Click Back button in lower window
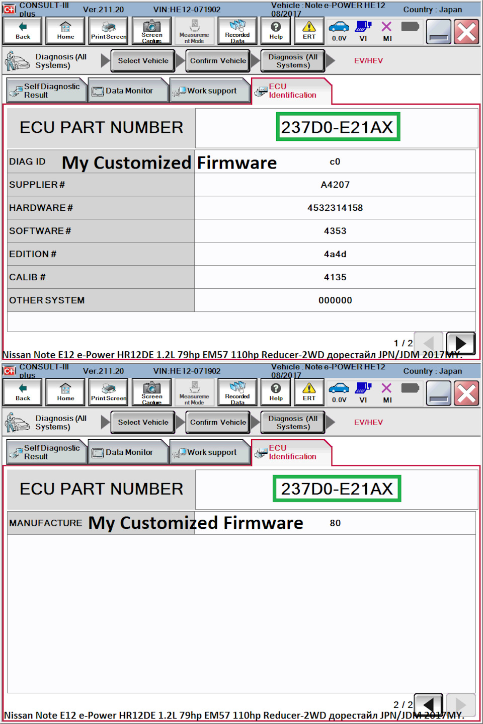This screenshot has width=483, height=724. pos(23,392)
